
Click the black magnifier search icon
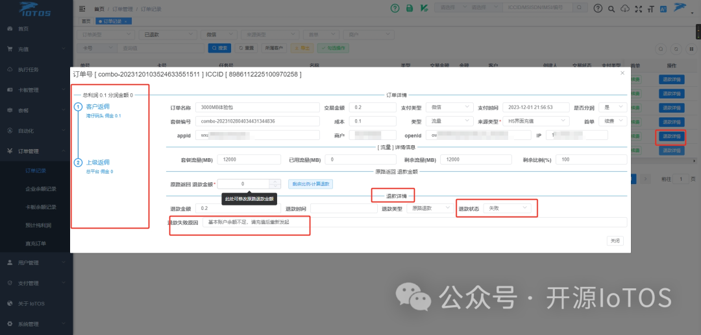611,9
